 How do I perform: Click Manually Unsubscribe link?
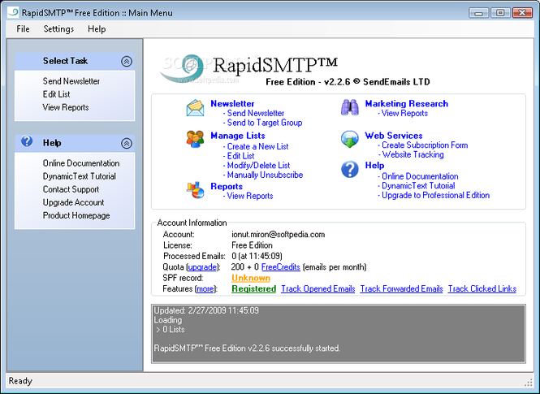click(x=265, y=175)
